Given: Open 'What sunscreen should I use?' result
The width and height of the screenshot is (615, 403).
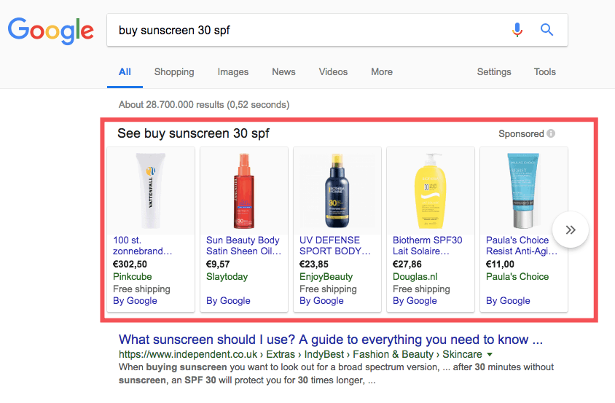Looking at the screenshot, I should pyautogui.click(x=331, y=340).
